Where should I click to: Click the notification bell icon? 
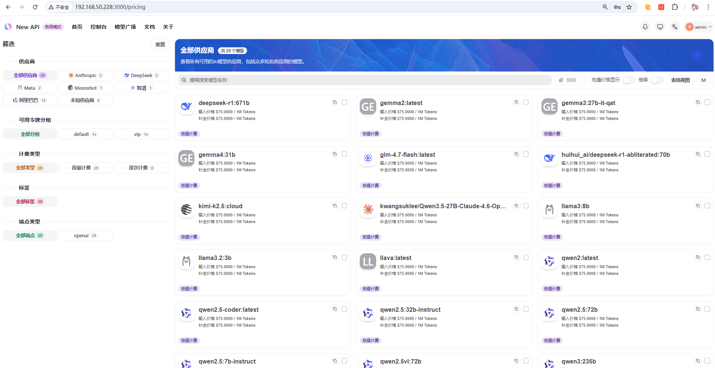click(x=645, y=27)
